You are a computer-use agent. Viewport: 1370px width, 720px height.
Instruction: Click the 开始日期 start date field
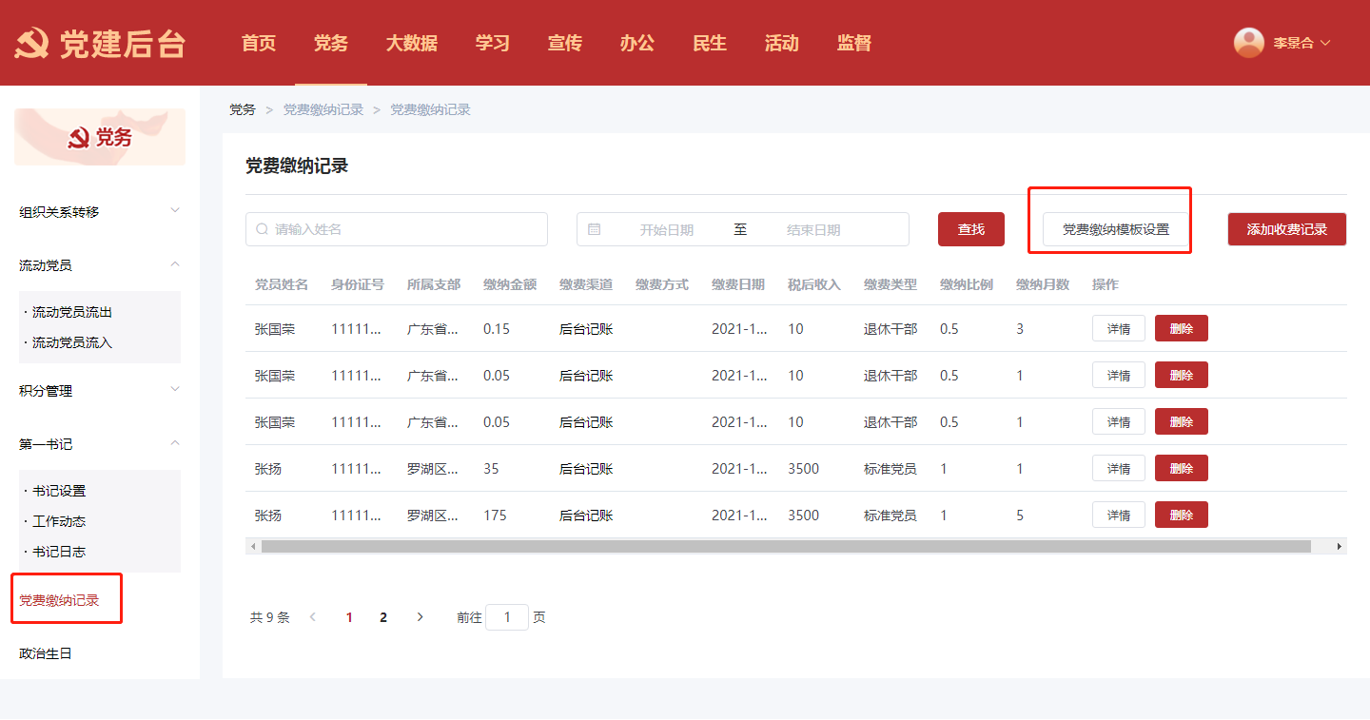[666, 229]
